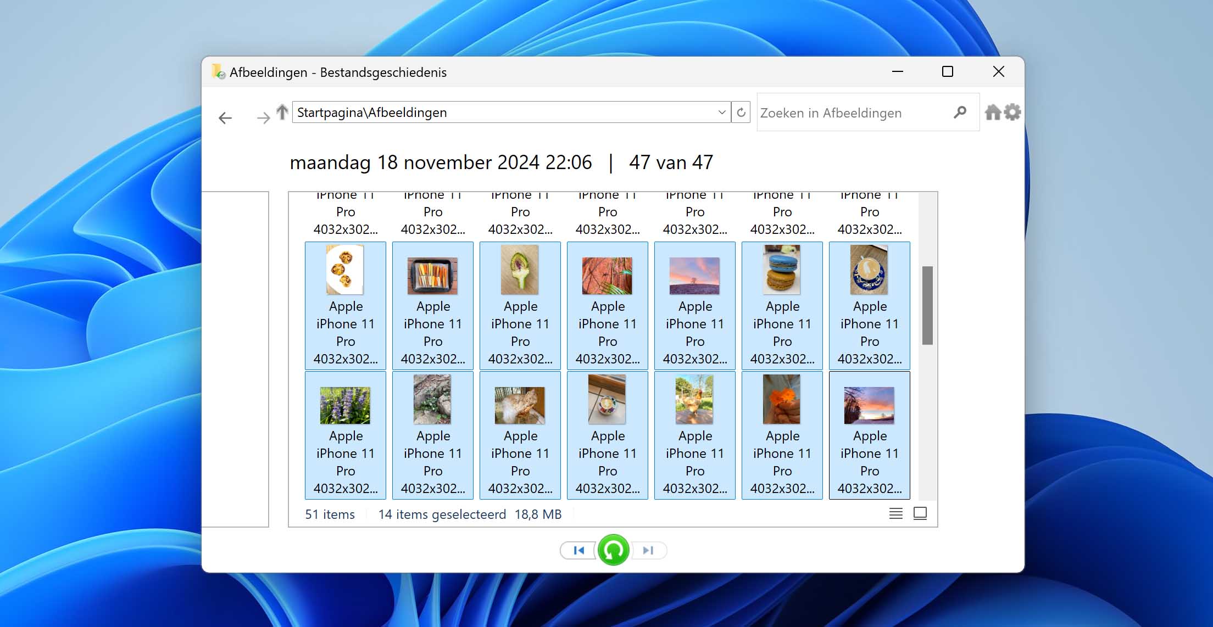Select the fluffy cat photo
Screen dimensions: 1213x627
(520, 405)
